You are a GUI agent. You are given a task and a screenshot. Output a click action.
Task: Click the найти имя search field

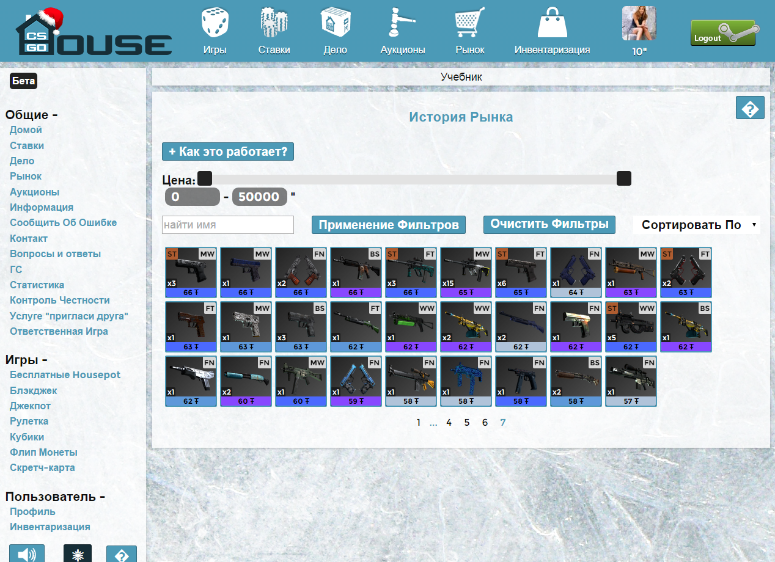click(x=228, y=225)
